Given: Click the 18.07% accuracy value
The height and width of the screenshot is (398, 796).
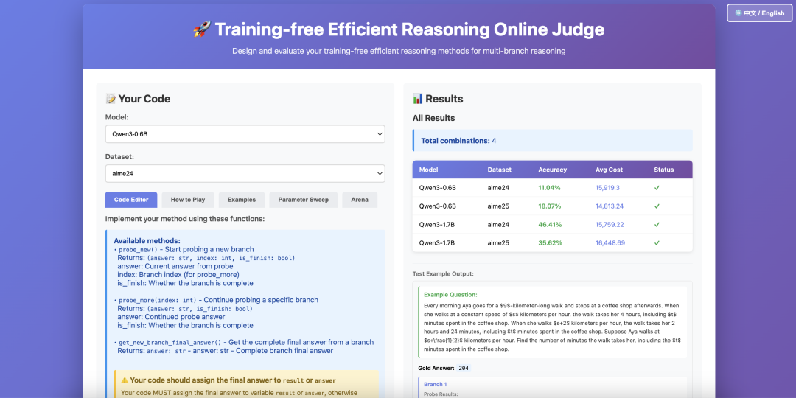Looking at the screenshot, I should (549, 206).
